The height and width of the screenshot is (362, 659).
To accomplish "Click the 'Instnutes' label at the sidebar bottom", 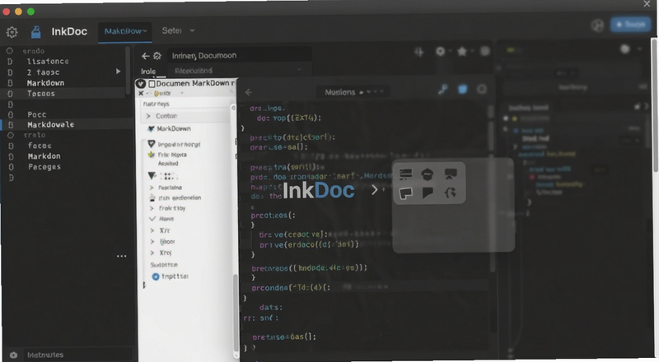I will pyautogui.click(x=45, y=355).
